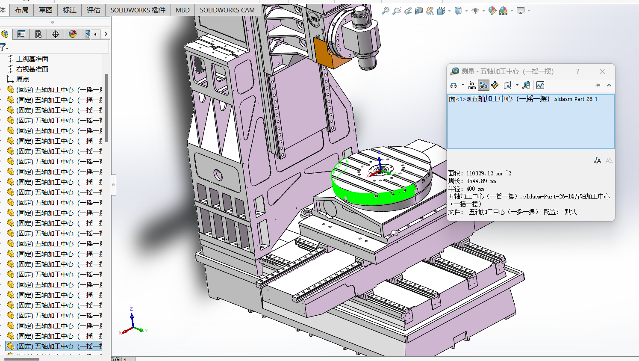Open the Apply Scene dropdown arrow
This screenshot has width=639, height=361.
click(x=512, y=11)
